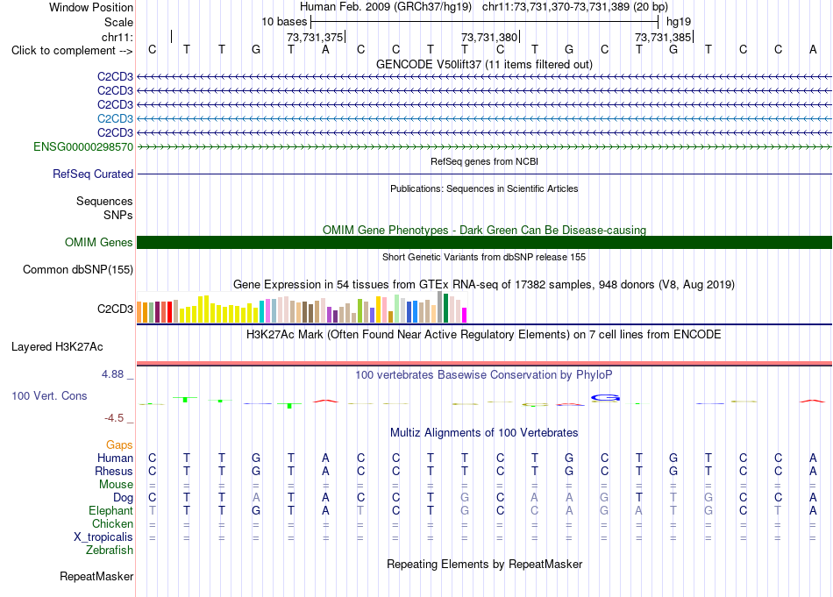Click the magenta last bar in GTEx chart
This screenshot has width=833, height=597.
(465, 316)
